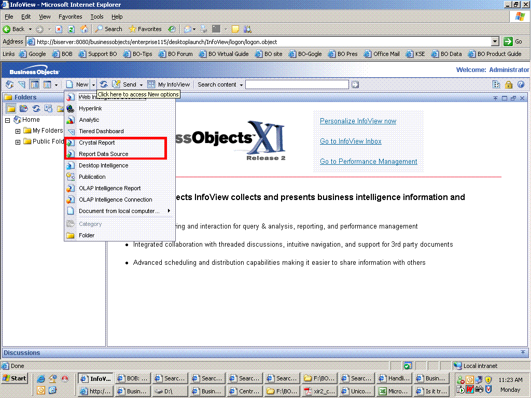Click the browser Refresh icon
The width and height of the screenshot is (531, 398).
(71, 29)
